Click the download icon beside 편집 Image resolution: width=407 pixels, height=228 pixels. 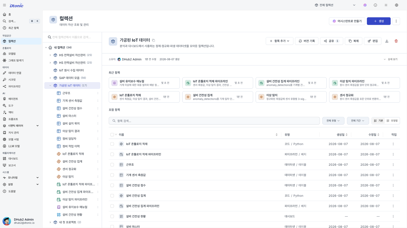(387, 41)
